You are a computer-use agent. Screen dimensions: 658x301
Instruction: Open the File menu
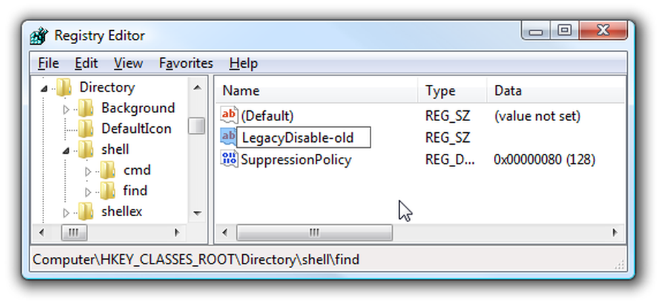(48, 63)
